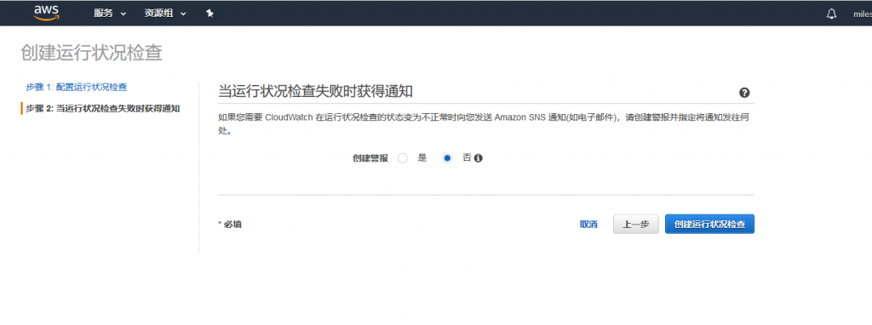
Task: Click the 当运行状况检查失败时获得通知 section heading
Action: click(x=315, y=92)
